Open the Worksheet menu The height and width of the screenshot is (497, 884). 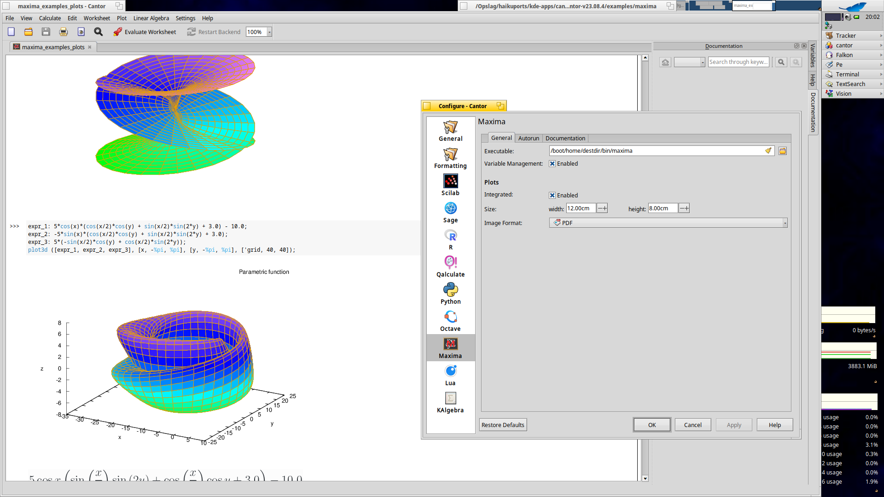(x=97, y=18)
